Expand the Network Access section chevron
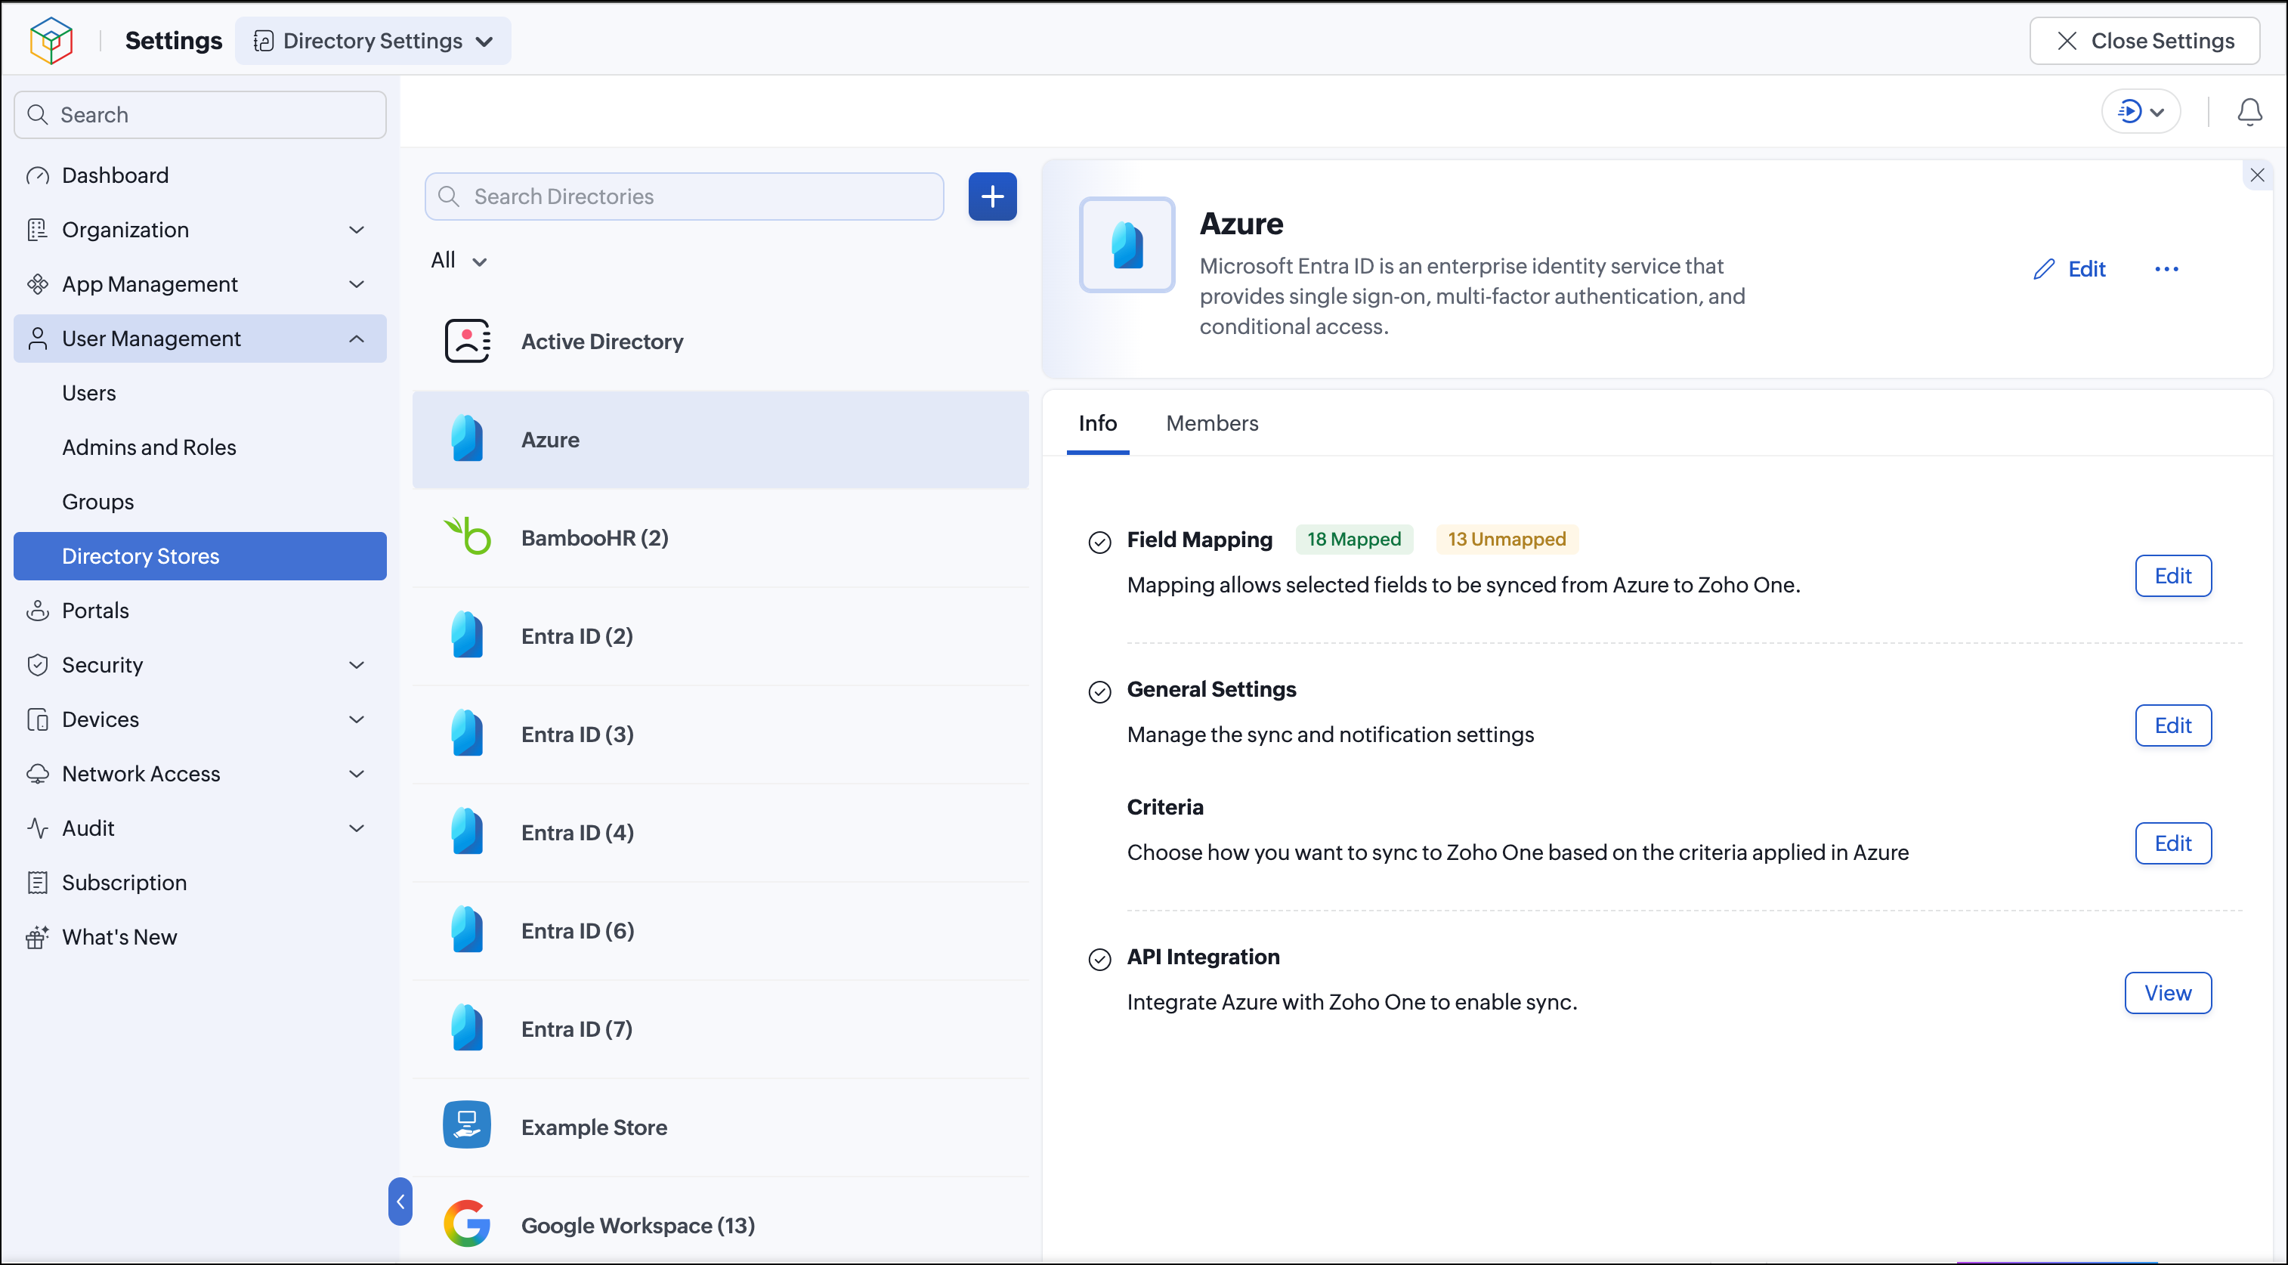 click(357, 774)
